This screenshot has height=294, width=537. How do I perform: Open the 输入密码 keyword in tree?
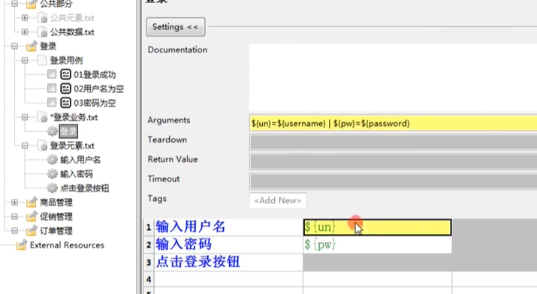(77, 174)
